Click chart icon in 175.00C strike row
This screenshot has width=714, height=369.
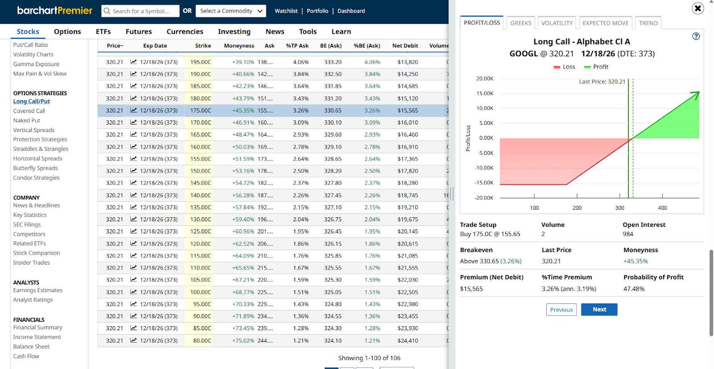133,110
